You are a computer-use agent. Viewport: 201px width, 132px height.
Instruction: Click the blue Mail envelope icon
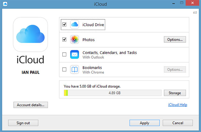click(74, 54)
